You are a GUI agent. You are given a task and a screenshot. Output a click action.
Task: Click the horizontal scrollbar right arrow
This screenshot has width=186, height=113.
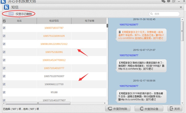coord(105,103)
